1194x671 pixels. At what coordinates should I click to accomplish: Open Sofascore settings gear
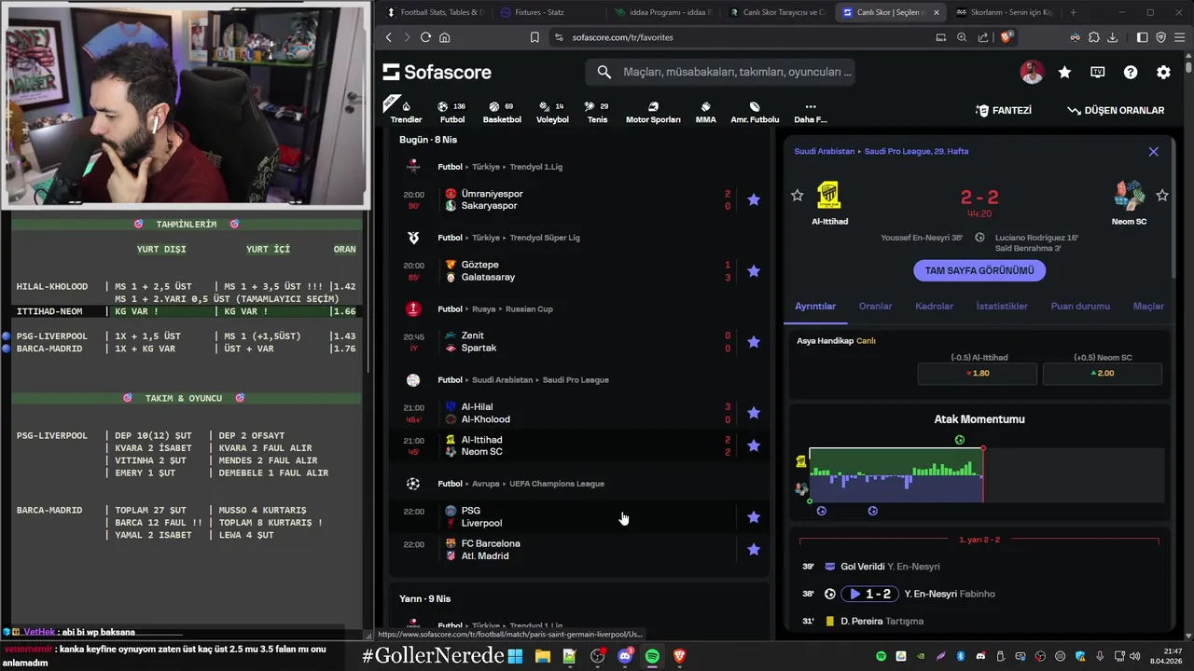point(1163,72)
